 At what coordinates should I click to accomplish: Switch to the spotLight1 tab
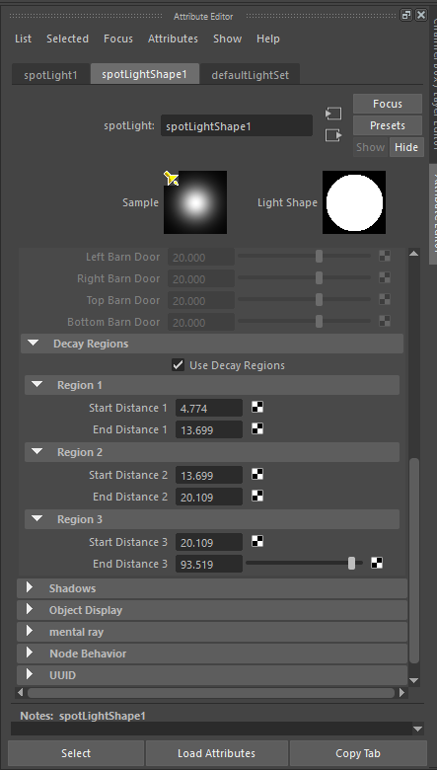pyautogui.click(x=50, y=75)
